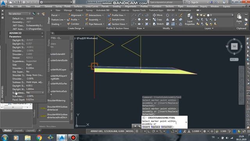
Task: Click the layer color swatch in Layers panel
Action: click(x=208, y=15)
